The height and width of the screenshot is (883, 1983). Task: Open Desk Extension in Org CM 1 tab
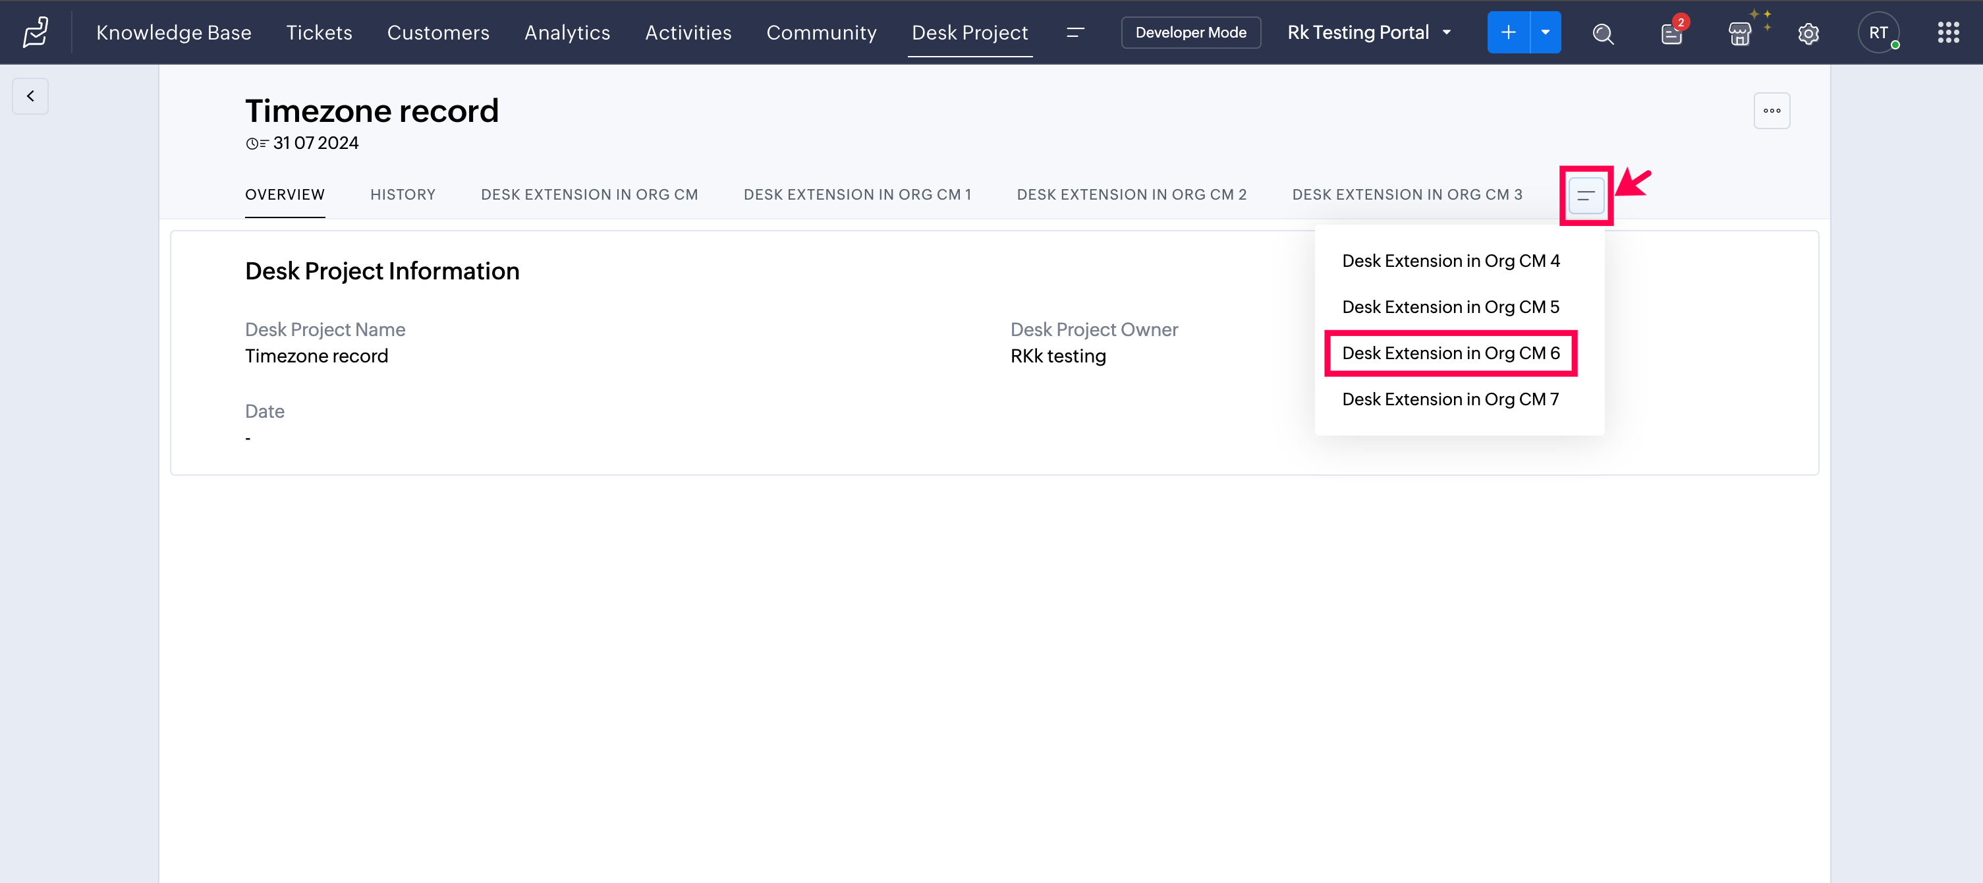(x=858, y=195)
